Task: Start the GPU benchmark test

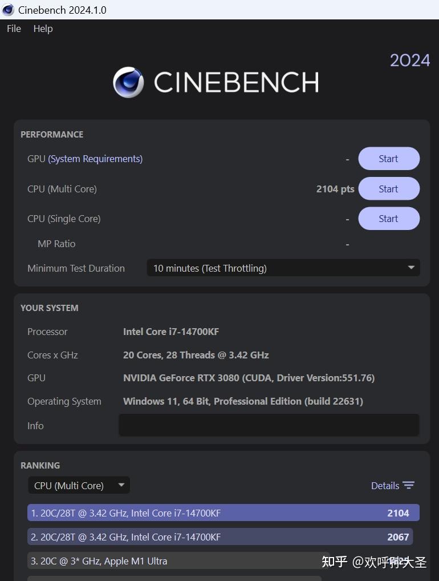Action: [388, 159]
